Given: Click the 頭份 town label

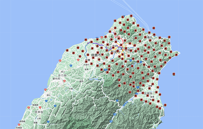Looking at the screenshot, I should click(x=49, y=95).
